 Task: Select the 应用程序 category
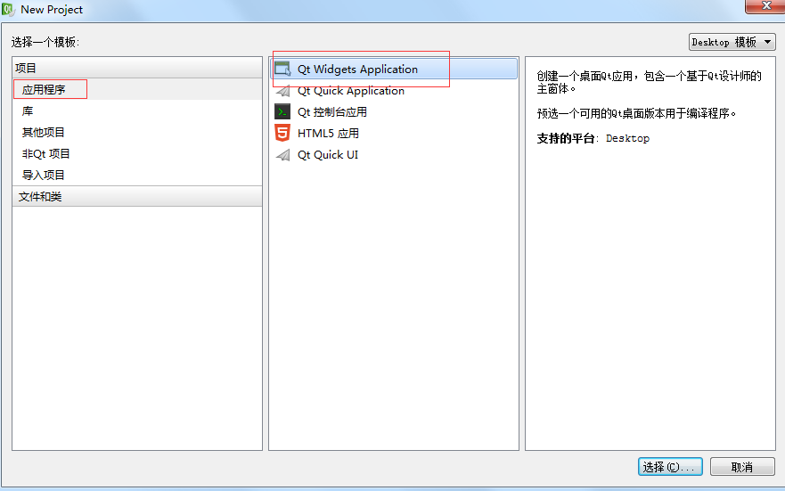point(137,90)
